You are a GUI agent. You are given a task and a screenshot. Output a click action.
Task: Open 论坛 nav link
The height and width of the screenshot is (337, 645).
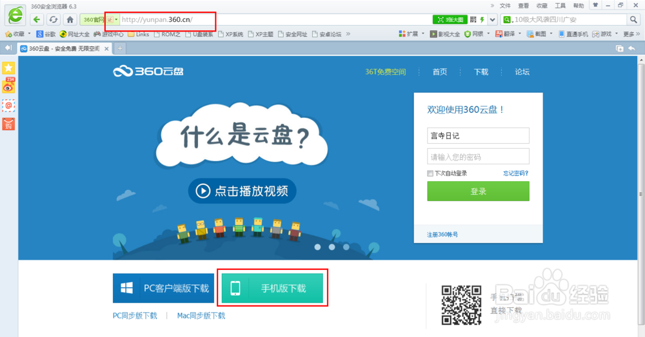tap(522, 72)
